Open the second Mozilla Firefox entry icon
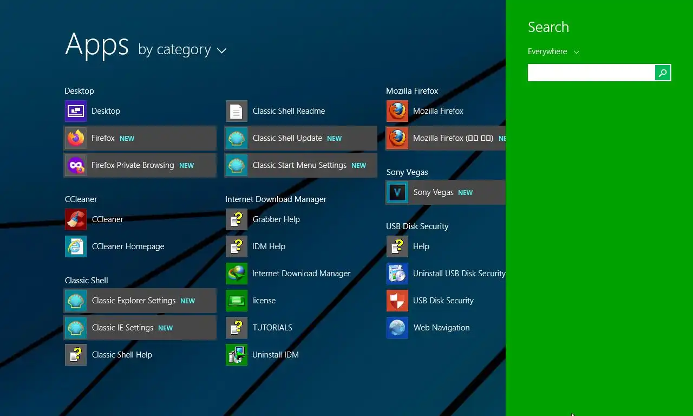Screen dimensions: 693x416 point(397,138)
